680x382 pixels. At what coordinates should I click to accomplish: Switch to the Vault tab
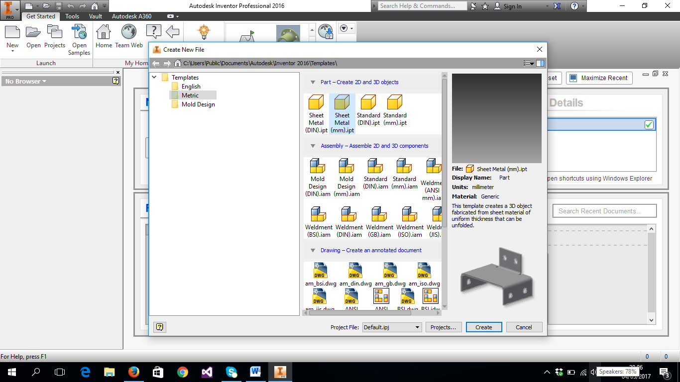coord(95,16)
